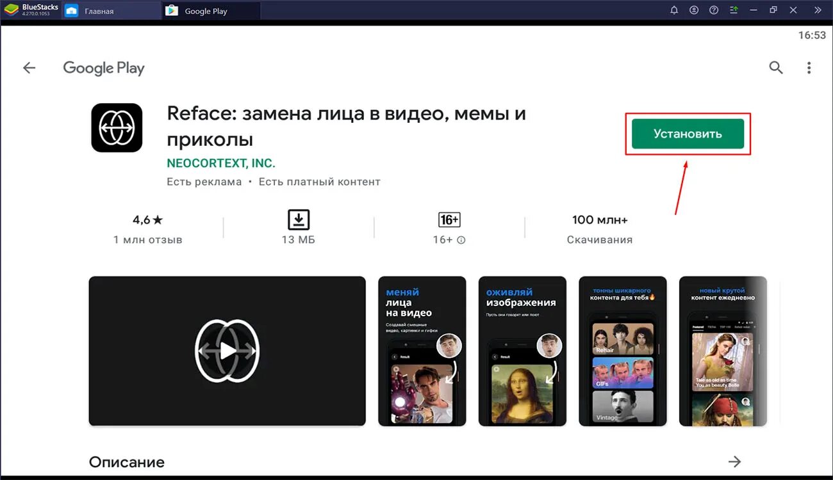Play the Reface promo video
This screenshot has width=833, height=480.
(x=227, y=351)
